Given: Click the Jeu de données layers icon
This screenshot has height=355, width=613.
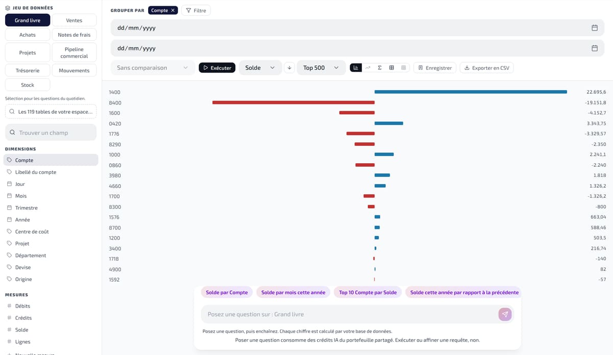Looking at the screenshot, I should pos(8,8).
